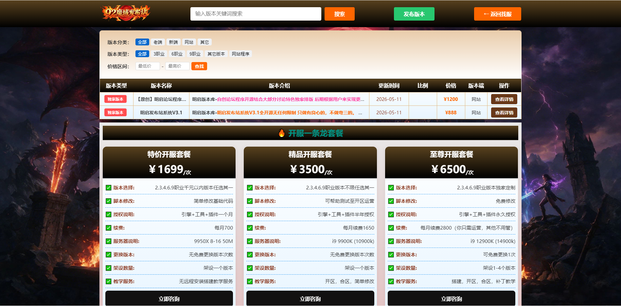Click 立即咨询 for the 至尊开服套餐
Viewport: 621px width, 306px height.
coord(452,298)
